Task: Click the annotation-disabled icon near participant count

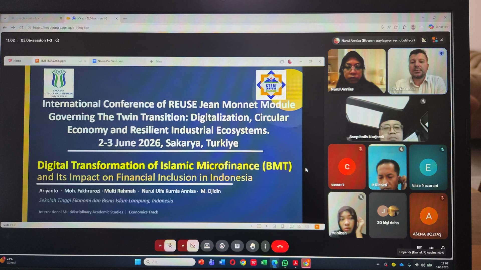Action: click(x=424, y=40)
